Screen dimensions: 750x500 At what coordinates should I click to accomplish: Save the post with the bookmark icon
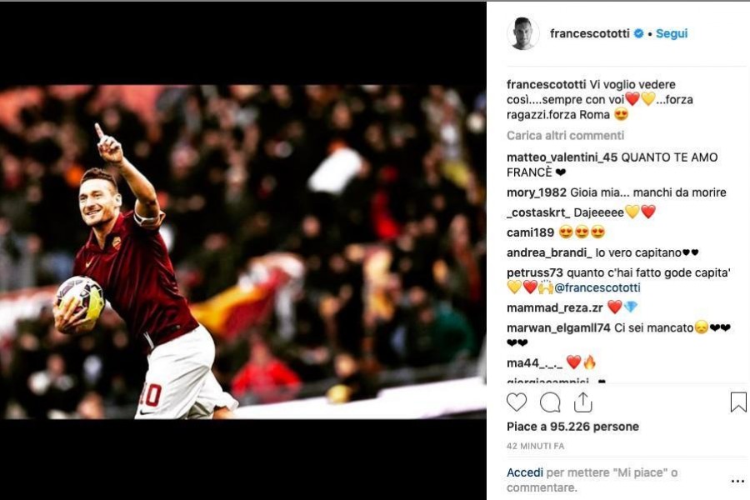coord(738,402)
